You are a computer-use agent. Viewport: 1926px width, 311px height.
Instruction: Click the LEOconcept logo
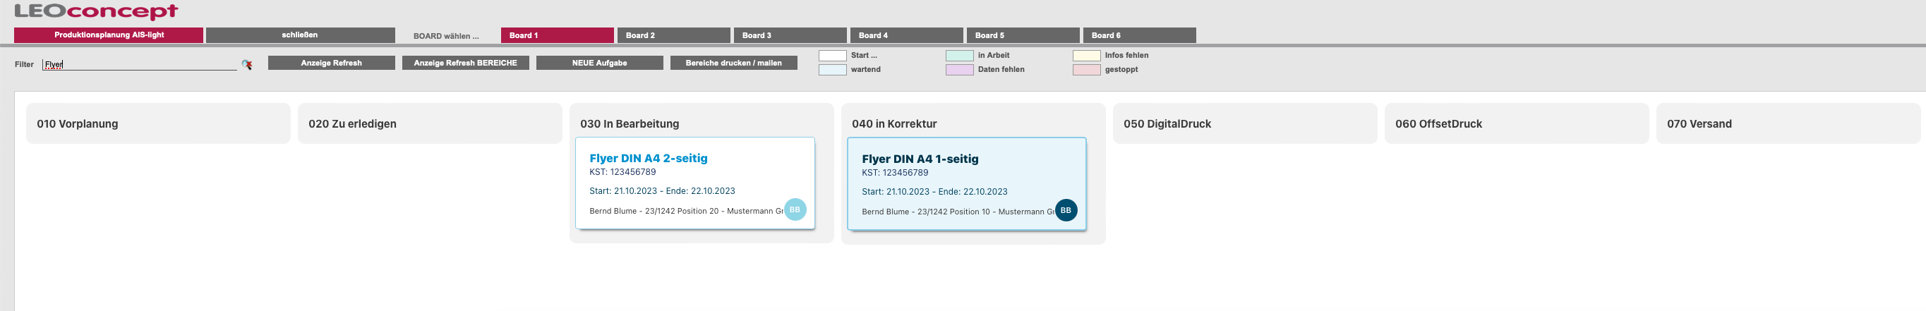96,11
